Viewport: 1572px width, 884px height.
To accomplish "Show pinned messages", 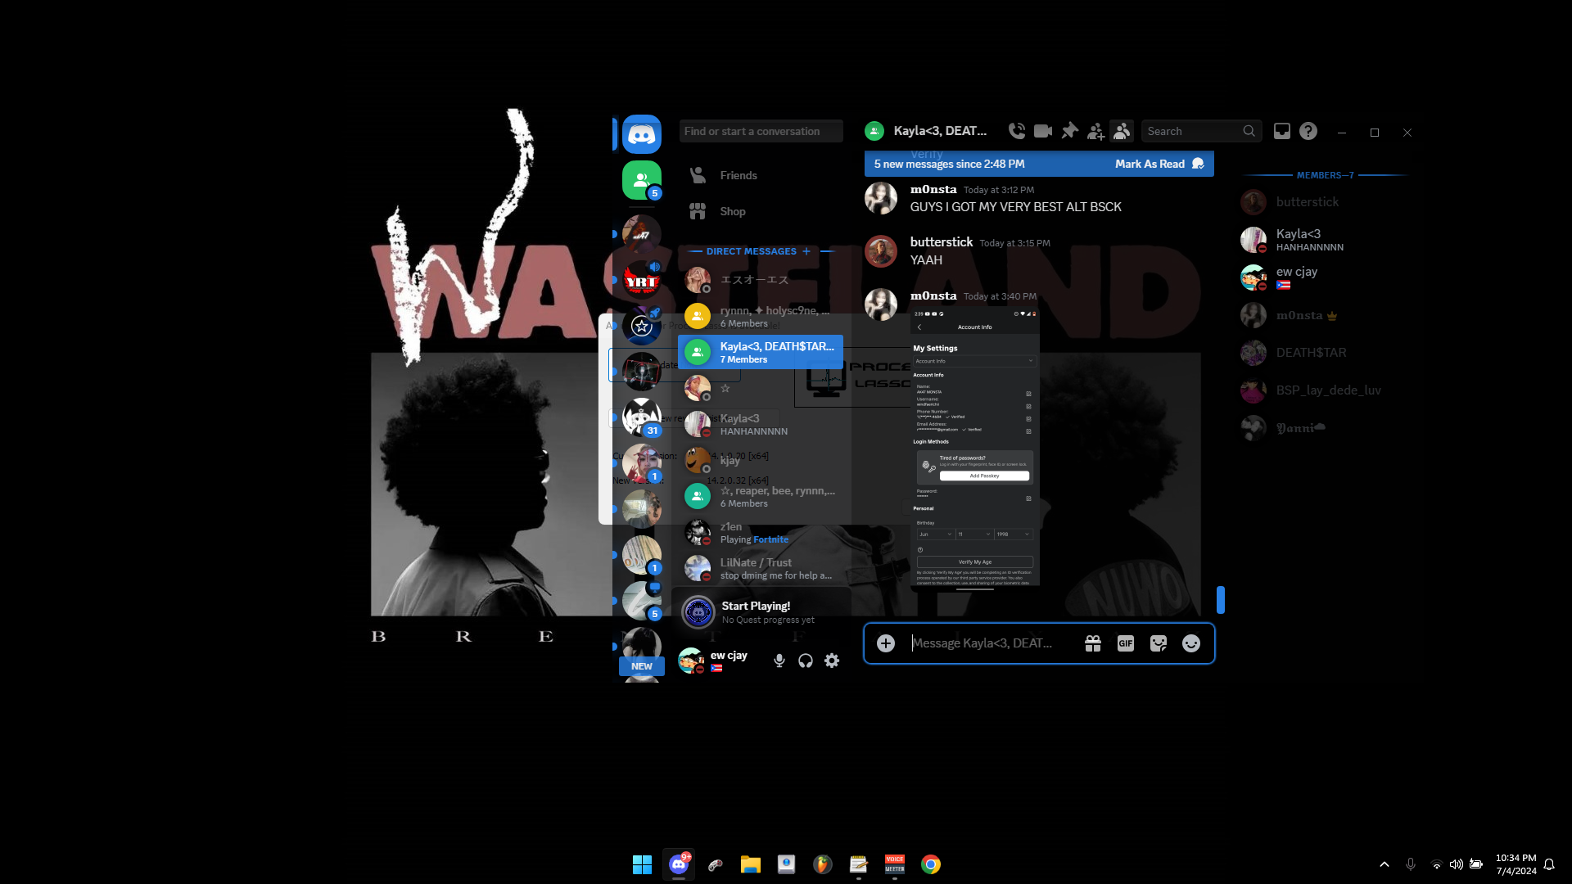I will tap(1069, 131).
